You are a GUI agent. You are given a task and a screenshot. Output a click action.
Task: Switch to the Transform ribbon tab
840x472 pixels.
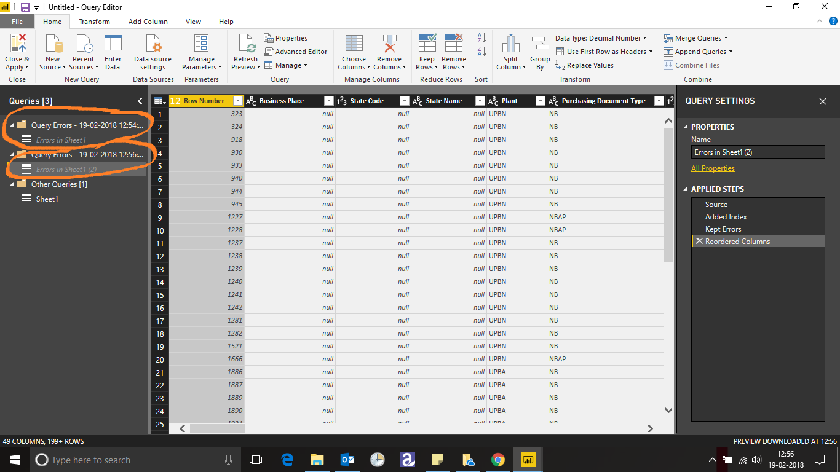pyautogui.click(x=95, y=22)
